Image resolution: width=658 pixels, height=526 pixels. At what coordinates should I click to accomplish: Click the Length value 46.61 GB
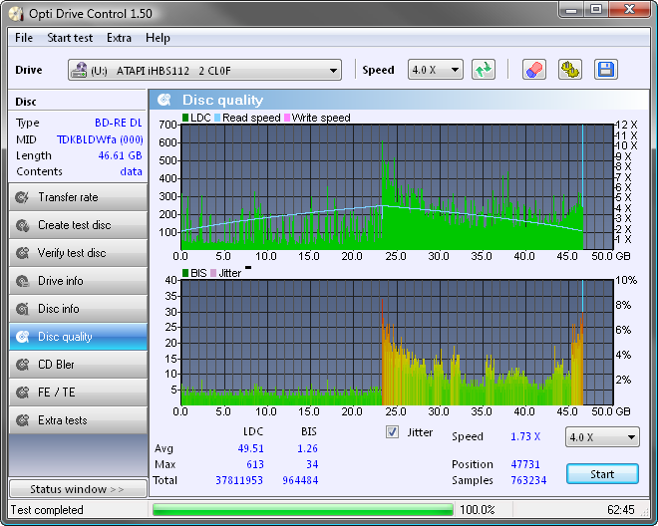coord(120,155)
